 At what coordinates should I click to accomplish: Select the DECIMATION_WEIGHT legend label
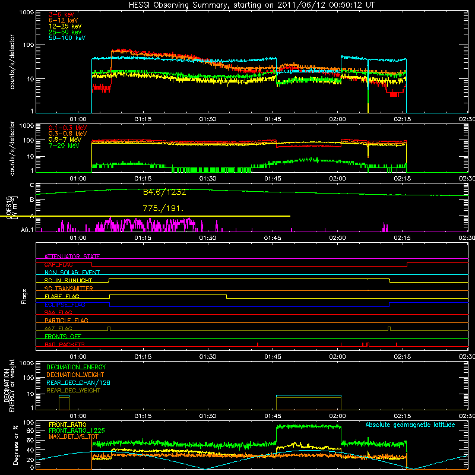point(75,375)
